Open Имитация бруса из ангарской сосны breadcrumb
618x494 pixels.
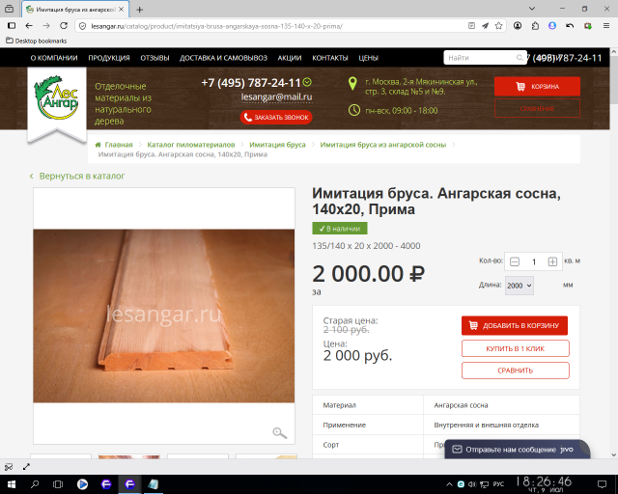coord(383,145)
